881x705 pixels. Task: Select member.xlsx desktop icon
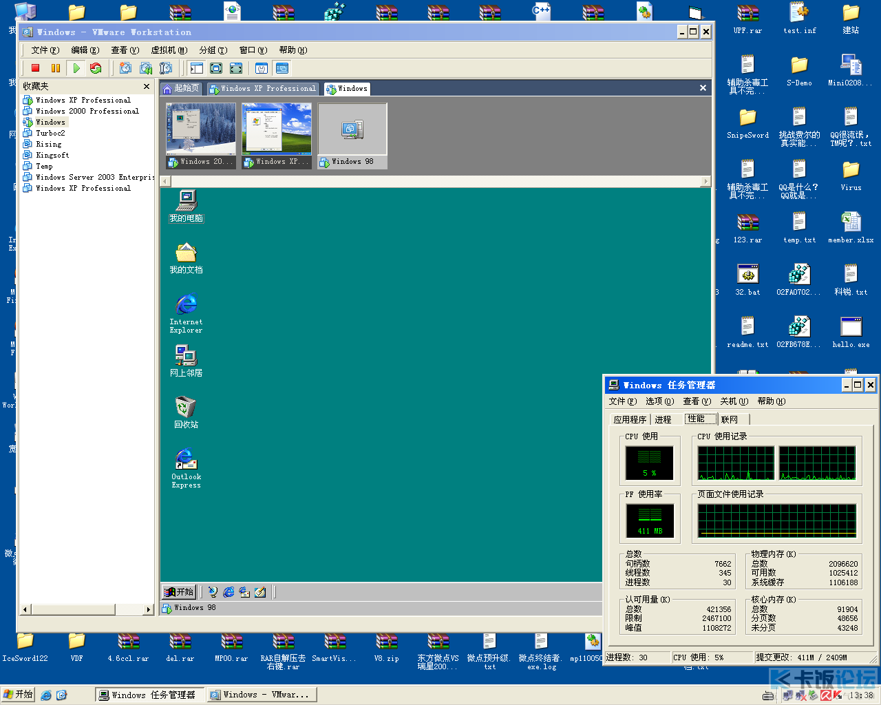(851, 229)
